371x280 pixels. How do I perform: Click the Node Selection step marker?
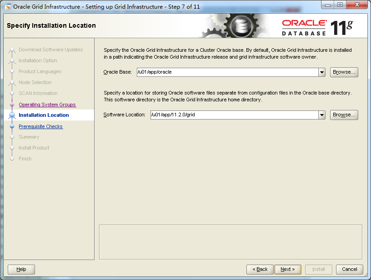[12, 83]
